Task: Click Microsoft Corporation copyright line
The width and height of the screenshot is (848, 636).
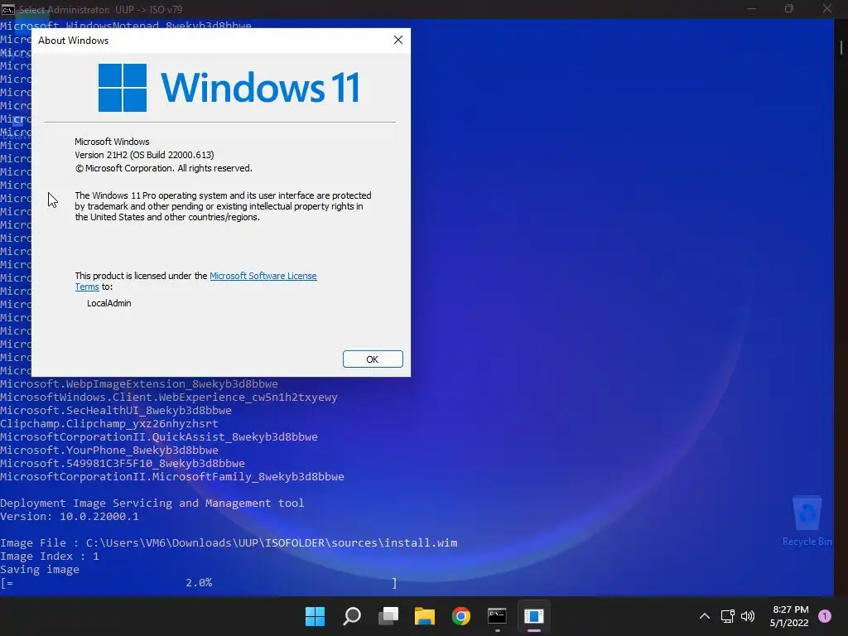Action: click(163, 168)
